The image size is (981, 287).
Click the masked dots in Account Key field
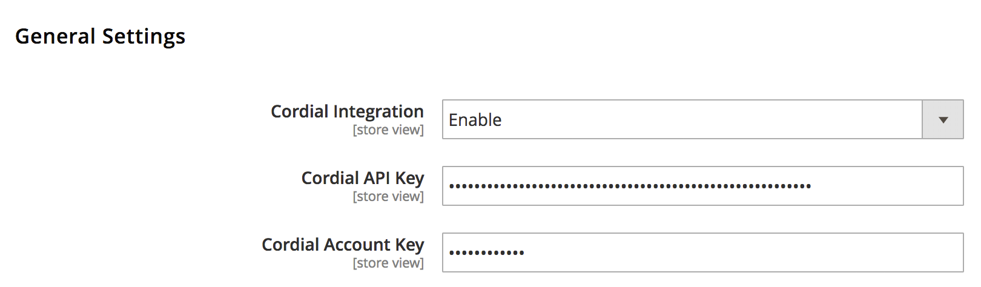click(x=486, y=253)
